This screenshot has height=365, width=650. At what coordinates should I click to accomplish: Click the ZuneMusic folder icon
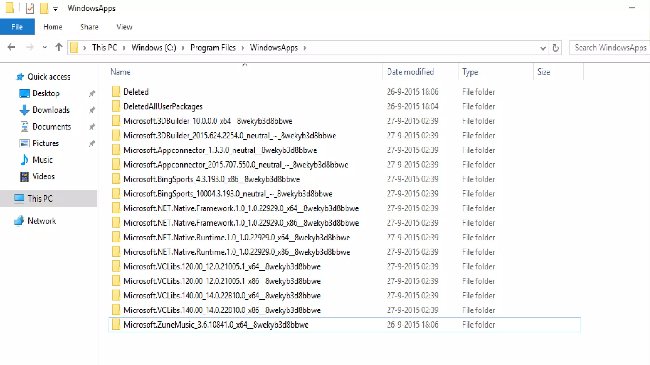(x=116, y=324)
